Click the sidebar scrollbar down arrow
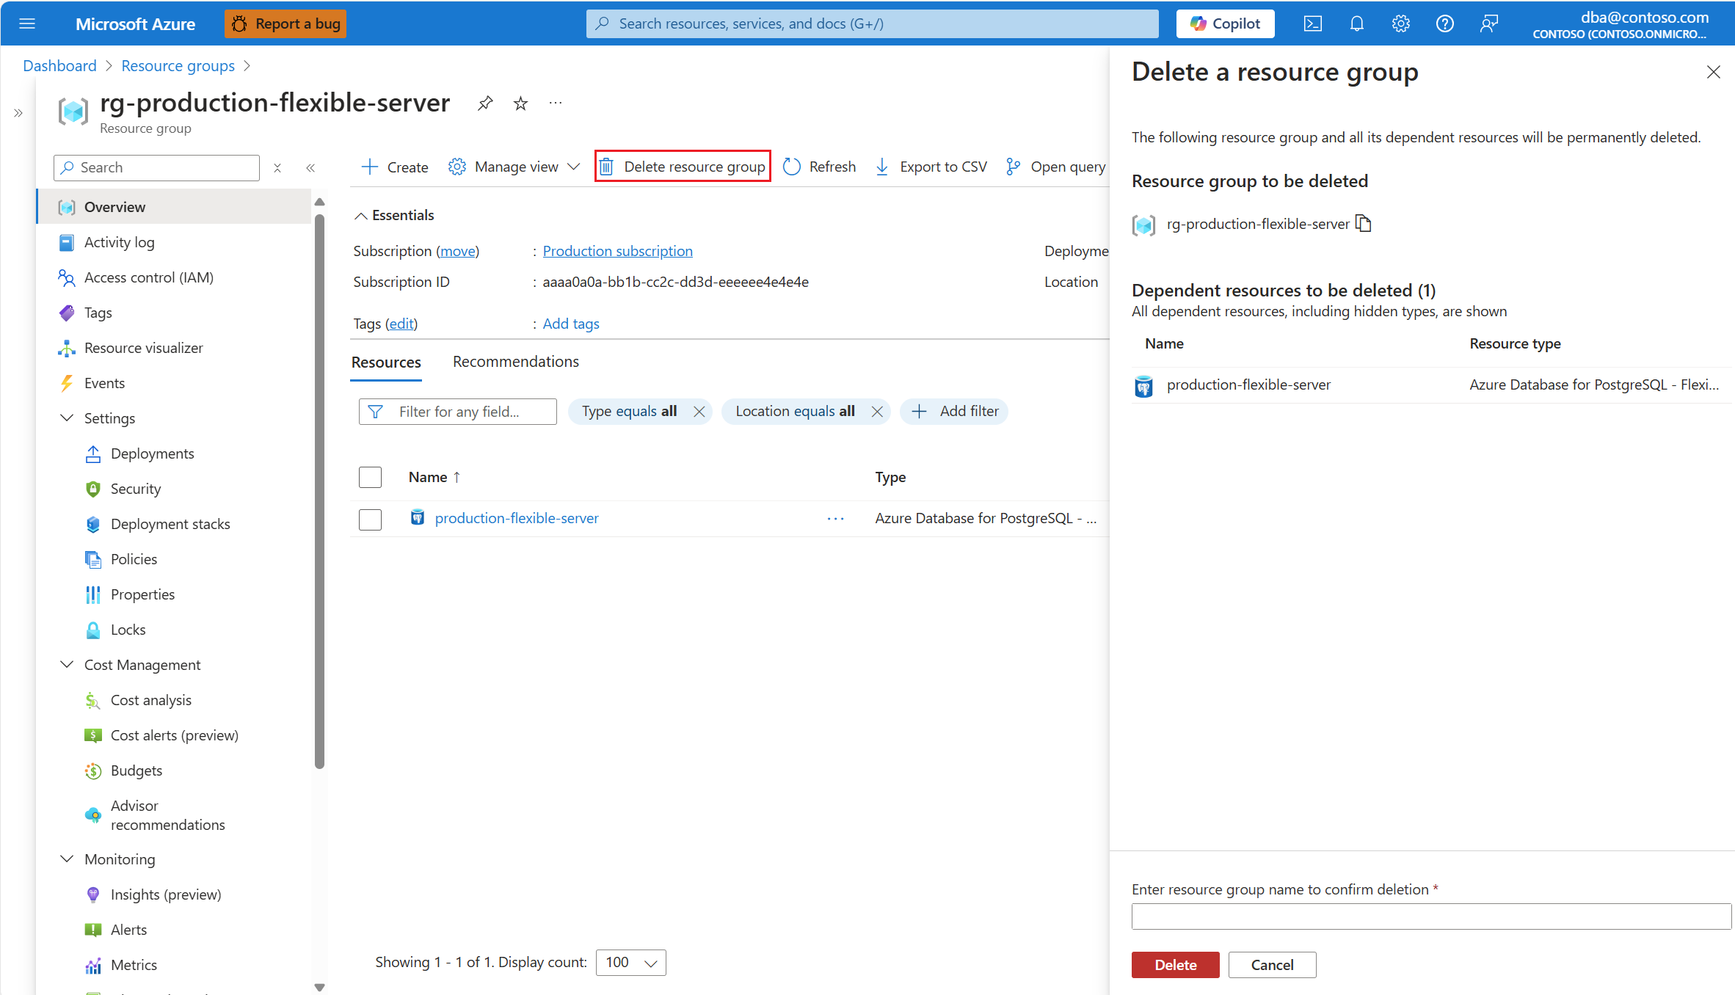 (x=319, y=987)
